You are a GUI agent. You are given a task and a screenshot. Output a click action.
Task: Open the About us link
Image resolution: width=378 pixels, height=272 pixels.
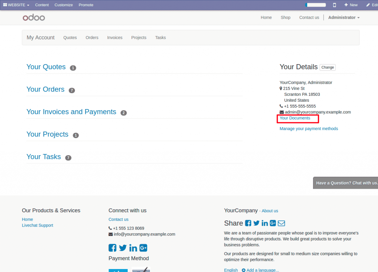(x=270, y=211)
